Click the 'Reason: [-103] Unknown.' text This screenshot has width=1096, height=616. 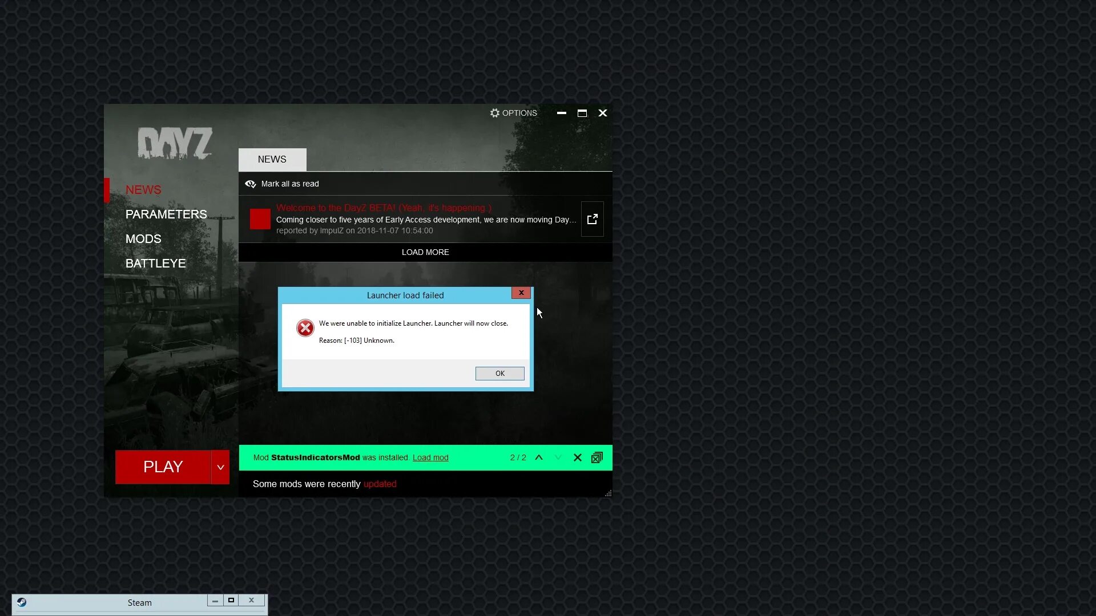pyautogui.click(x=357, y=341)
